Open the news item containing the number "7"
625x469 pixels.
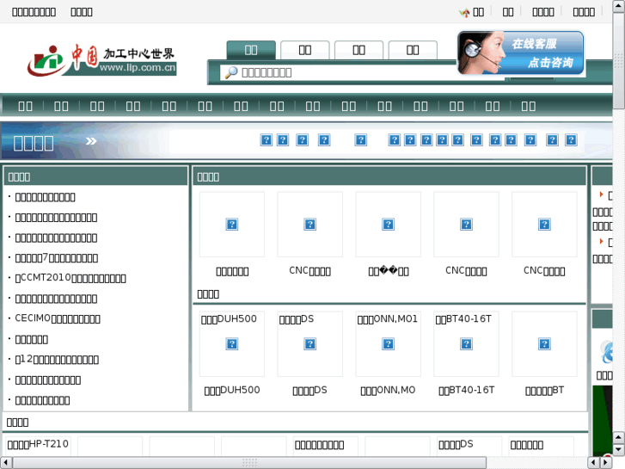(x=57, y=258)
